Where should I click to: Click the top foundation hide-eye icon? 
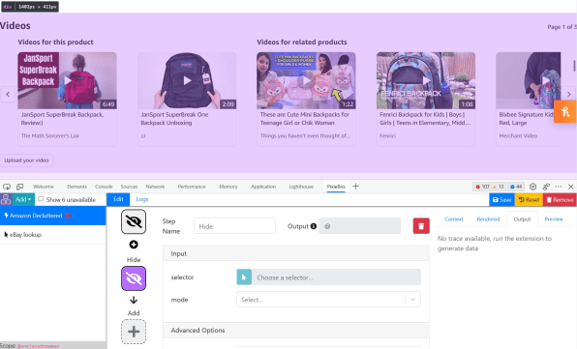pos(134,221)
